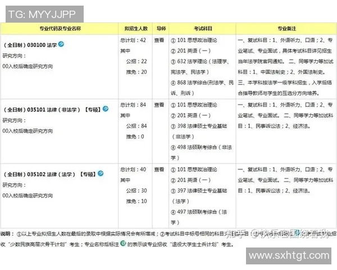337x270 pixels.
Task: Select the 拟招生人数 column header
Action: [136, 29]
